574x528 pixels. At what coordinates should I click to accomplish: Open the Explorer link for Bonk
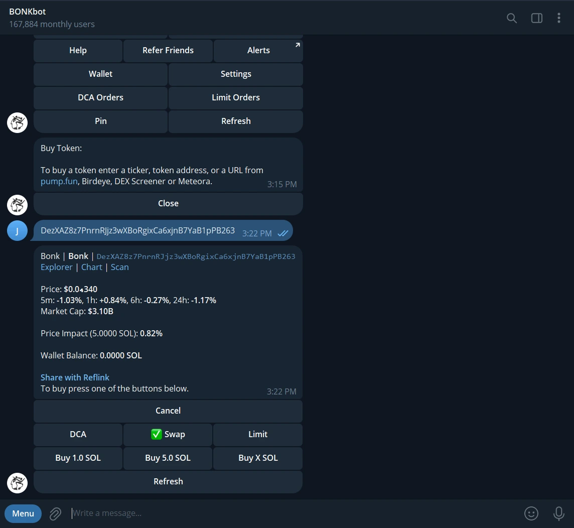click(56, 267)
